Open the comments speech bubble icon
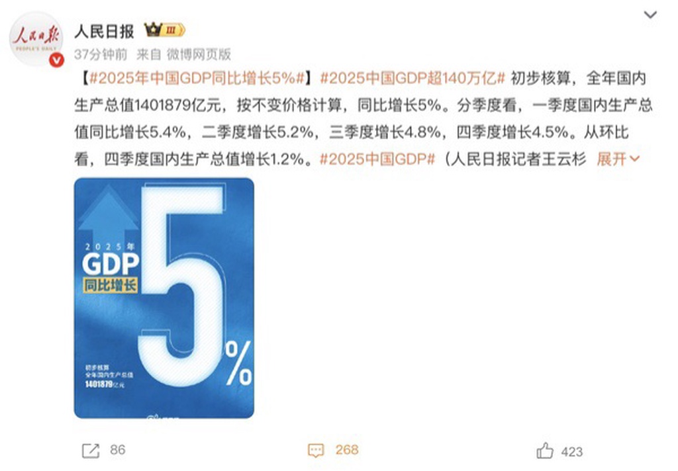This screenshot has height=471, width=678. [316, 450]
